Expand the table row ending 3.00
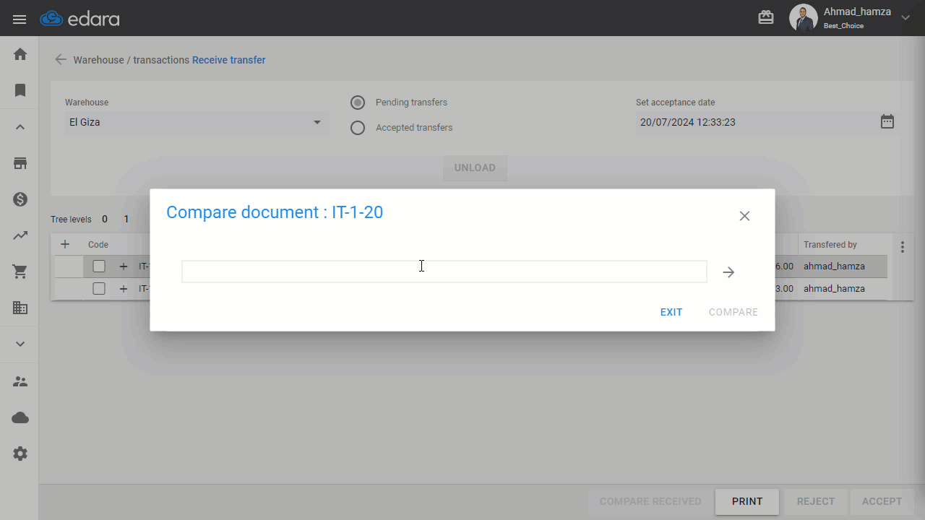 click(124, 289)
